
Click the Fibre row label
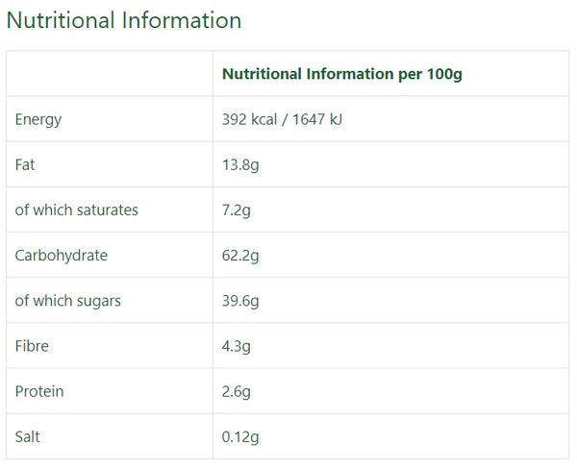pyautogui.click(x=32, y=346)
